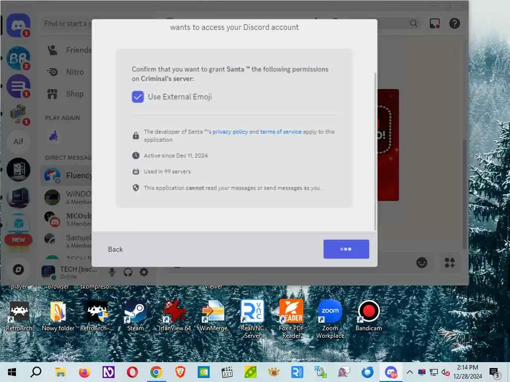Viewport: 510px width, 382px height.
Task: Click Back in the authorization dialog
Action: pyautogui.click(x=116, y=249)
